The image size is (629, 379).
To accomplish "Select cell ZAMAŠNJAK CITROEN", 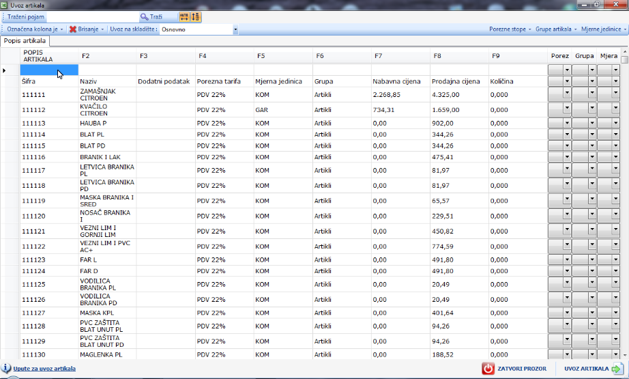I will point(107,95).
